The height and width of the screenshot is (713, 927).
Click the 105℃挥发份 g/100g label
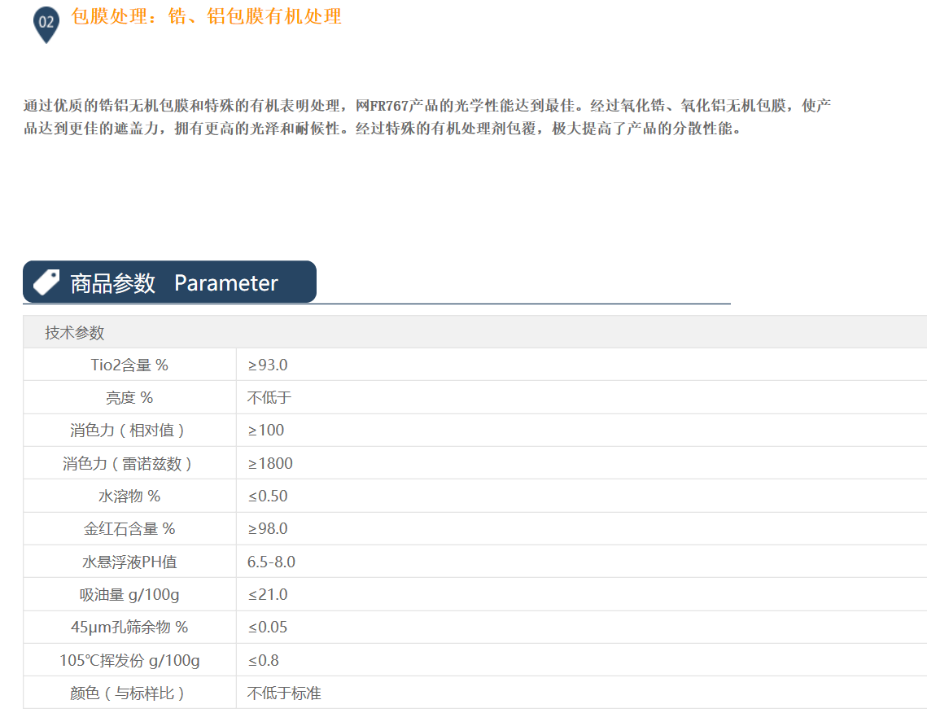pos(129,660)
